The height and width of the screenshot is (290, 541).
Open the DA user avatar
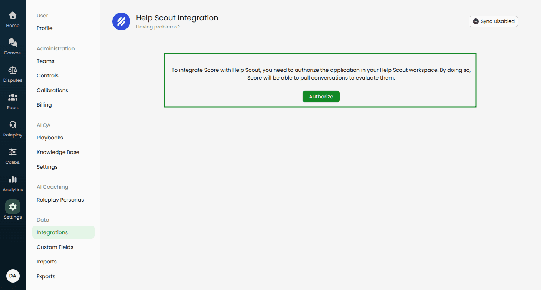13,276
